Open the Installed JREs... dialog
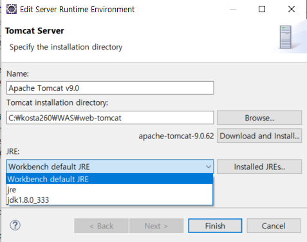This screenshot has height=242, width=307. (x=259, y=167)
